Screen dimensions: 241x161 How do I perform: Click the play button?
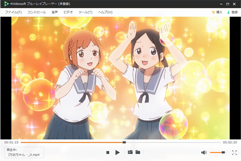[118, 153]
